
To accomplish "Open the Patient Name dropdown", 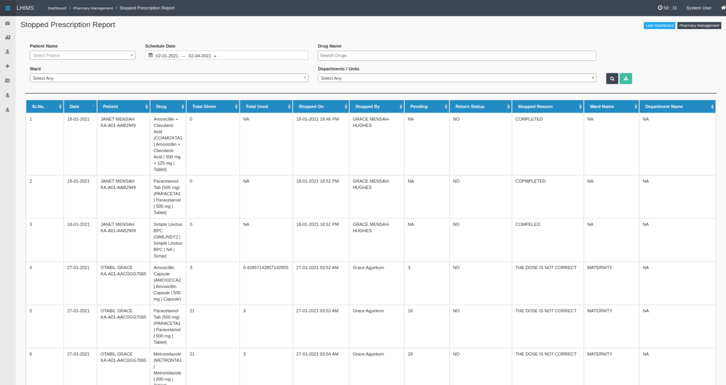I will point(82,56).
